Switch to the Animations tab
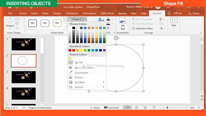This screenshot has height=116, width=206. click(89, 13)
